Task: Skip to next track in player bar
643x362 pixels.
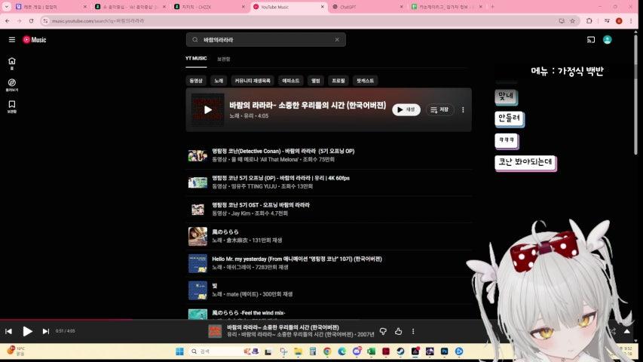Action: pyautogui.click(x=45, y=331)
